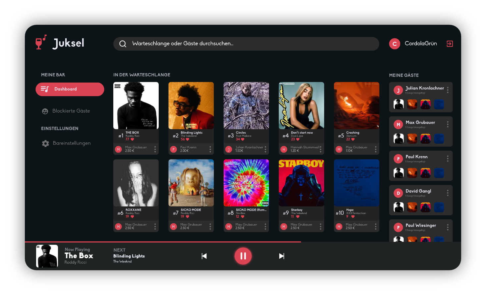Click the heart on Hope card
486x295 pixels.
click(x=353, y=217)
